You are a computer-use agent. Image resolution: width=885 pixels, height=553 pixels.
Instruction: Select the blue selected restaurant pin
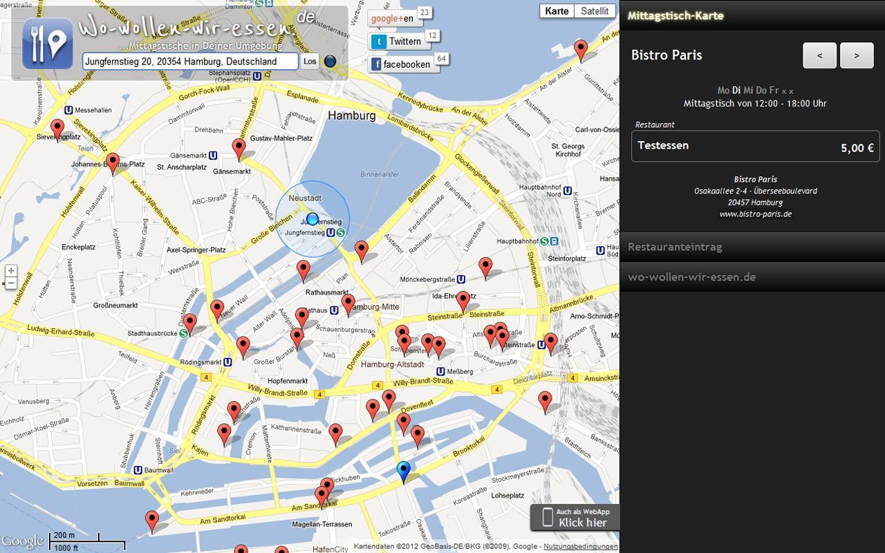[404, 471]
